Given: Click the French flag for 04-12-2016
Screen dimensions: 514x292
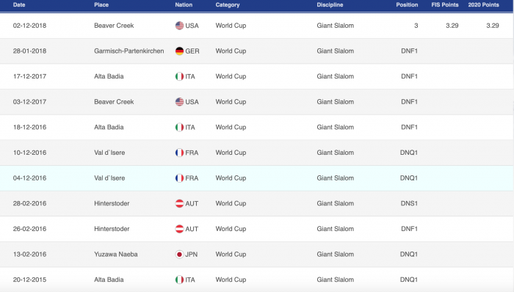Looking at the screenshot, I should point(179,178).
